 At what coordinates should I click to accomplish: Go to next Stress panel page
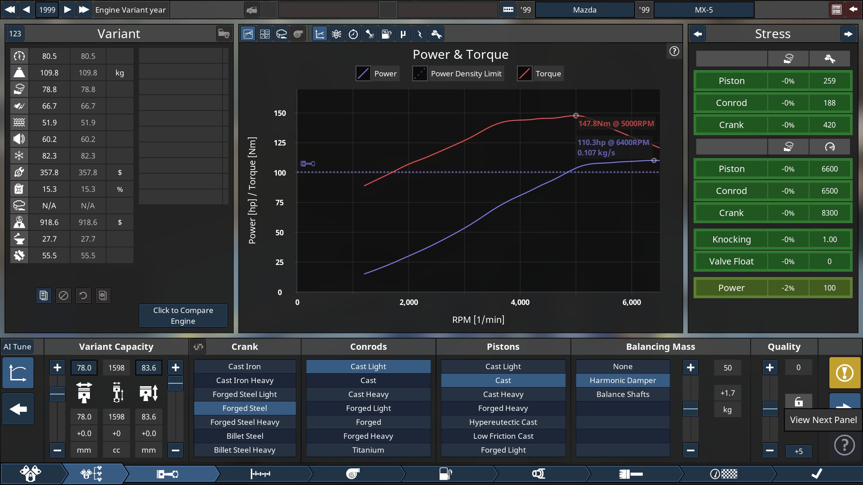848,34
